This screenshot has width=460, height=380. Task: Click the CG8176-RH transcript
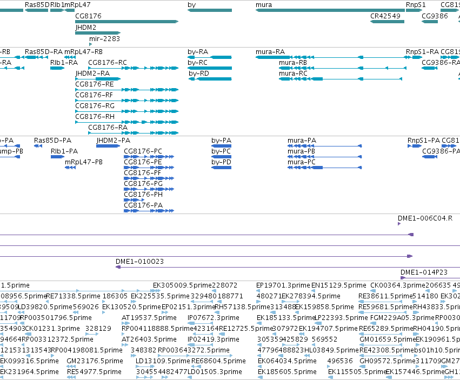126,122
